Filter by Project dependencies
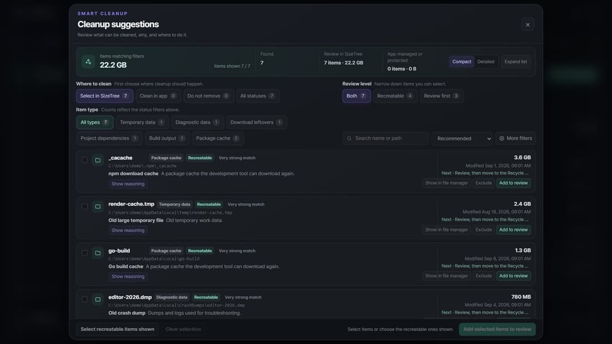The image size is (612, 344). [x=109, y=138]
